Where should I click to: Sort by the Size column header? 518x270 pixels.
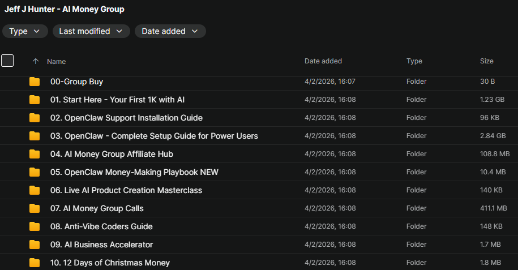(x=486, y=61)
